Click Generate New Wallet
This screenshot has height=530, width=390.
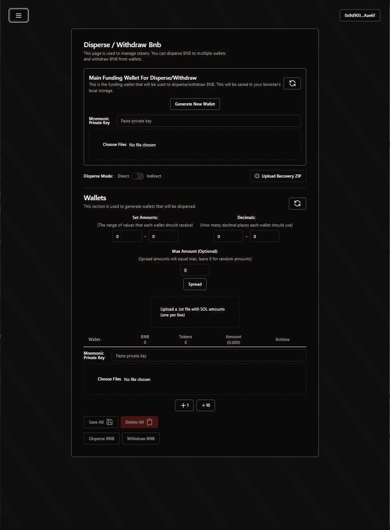coord(195,104)
